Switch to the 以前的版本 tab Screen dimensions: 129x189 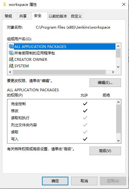pyautogui.click(x=58, y=16)
